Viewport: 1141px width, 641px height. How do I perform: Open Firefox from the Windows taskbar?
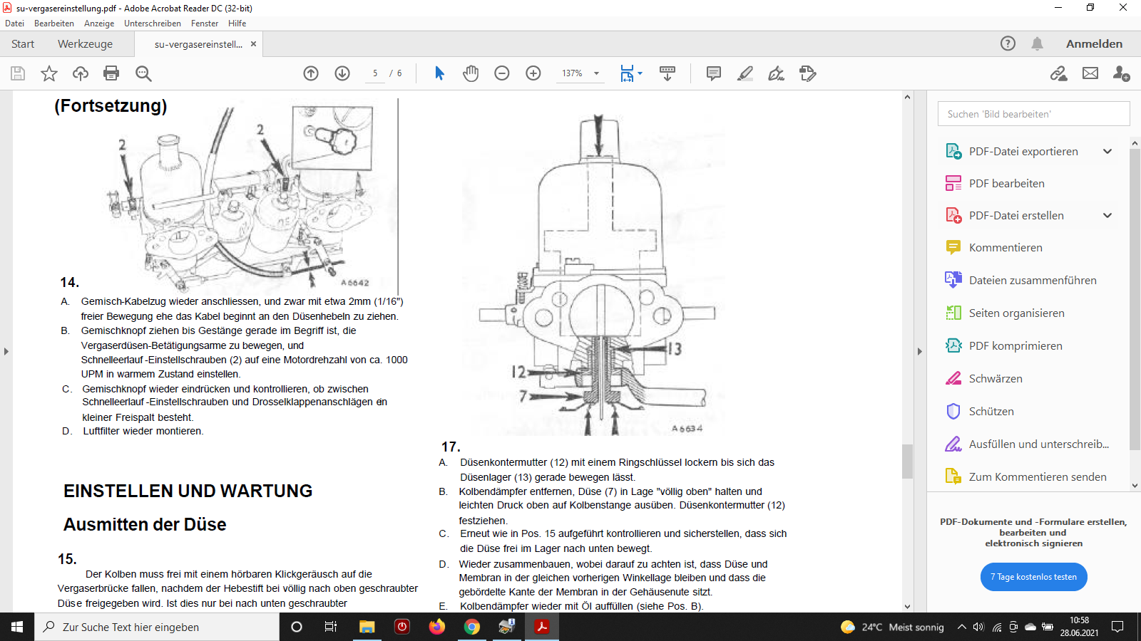coord(436,627)
